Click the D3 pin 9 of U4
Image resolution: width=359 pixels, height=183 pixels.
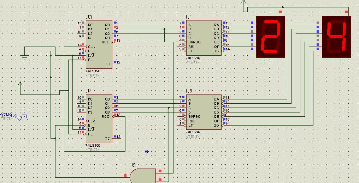pos(82,112)
